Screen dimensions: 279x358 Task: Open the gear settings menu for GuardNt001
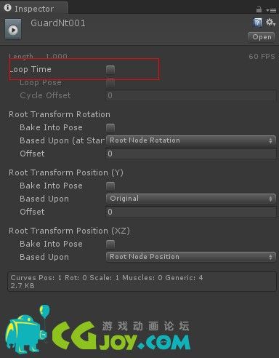coord(270,23)
